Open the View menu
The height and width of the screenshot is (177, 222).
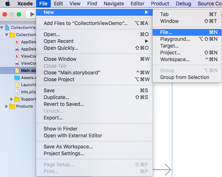pyautogui.click(x=75, y=4)
